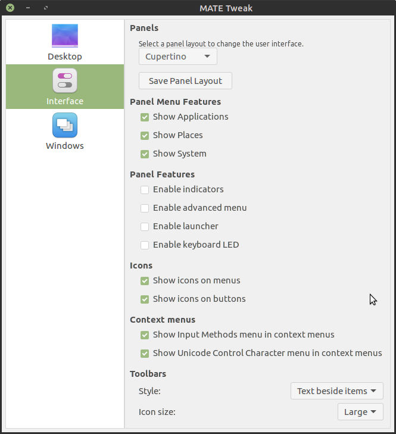Select the Interface toggle icon

(65, 80)
